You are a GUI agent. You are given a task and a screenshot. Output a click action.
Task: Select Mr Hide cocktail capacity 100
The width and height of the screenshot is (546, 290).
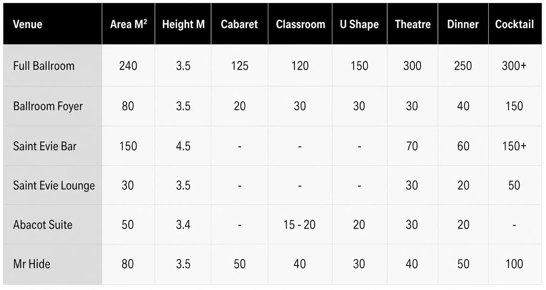pos(514,264)
